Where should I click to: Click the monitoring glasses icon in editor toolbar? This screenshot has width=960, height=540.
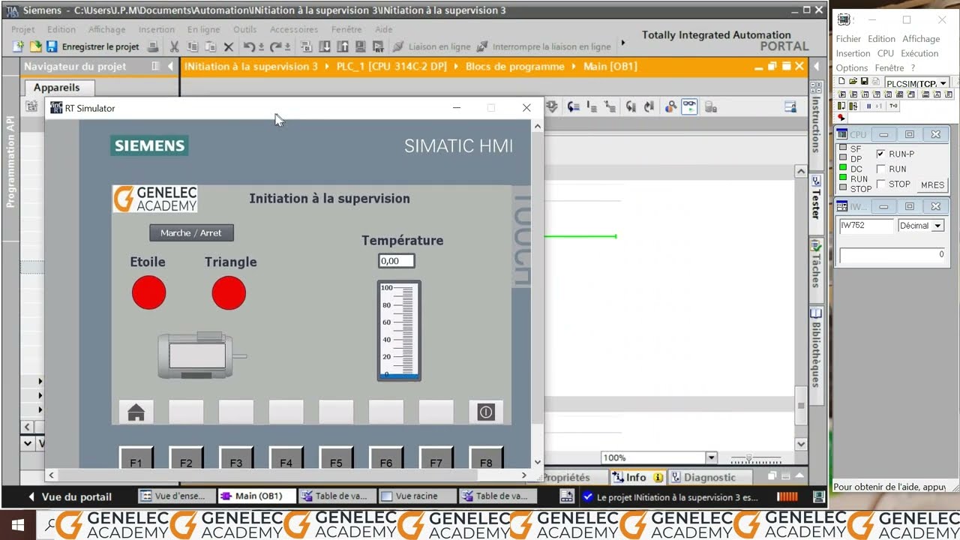coord(688,107)
